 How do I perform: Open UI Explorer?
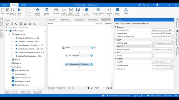(x=87, y=12)
